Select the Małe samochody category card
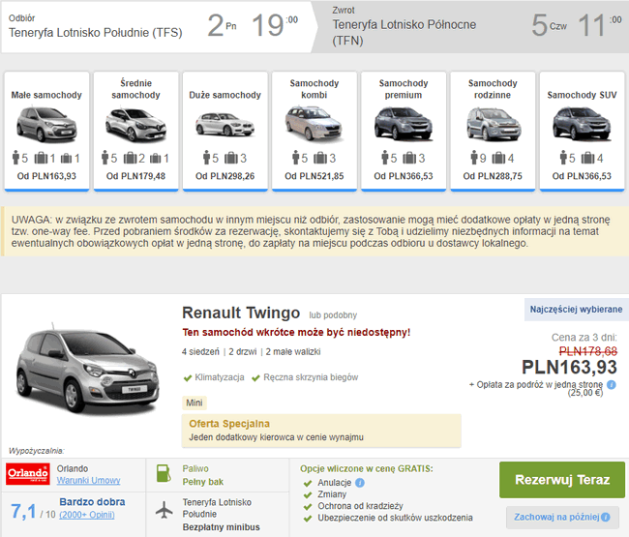Image resolution: width=629 pixels, height=537 pixels. click(x=46, y=132)
